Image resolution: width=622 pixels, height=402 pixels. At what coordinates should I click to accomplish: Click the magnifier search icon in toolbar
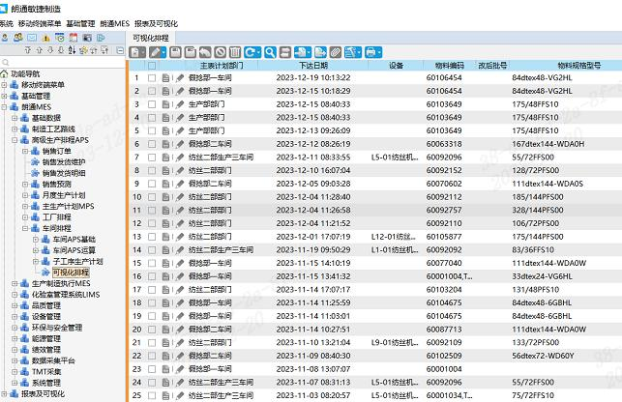click(x=271, y=51)
